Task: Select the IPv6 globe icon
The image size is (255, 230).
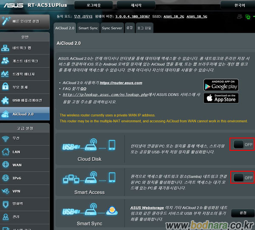Action: 6,178
